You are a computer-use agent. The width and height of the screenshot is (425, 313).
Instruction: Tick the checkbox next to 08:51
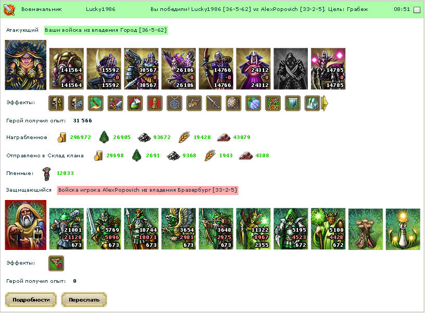click(417, 10)
